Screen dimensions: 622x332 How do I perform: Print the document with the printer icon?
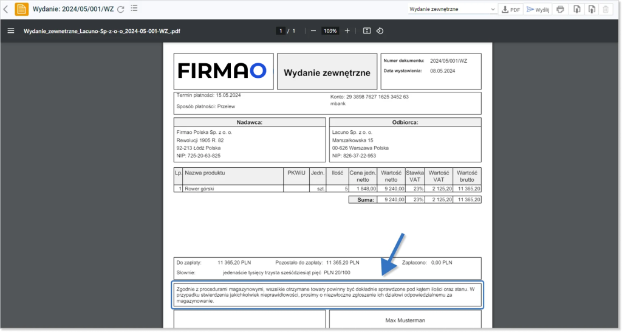pyautogui.click(x=561, y=9)
